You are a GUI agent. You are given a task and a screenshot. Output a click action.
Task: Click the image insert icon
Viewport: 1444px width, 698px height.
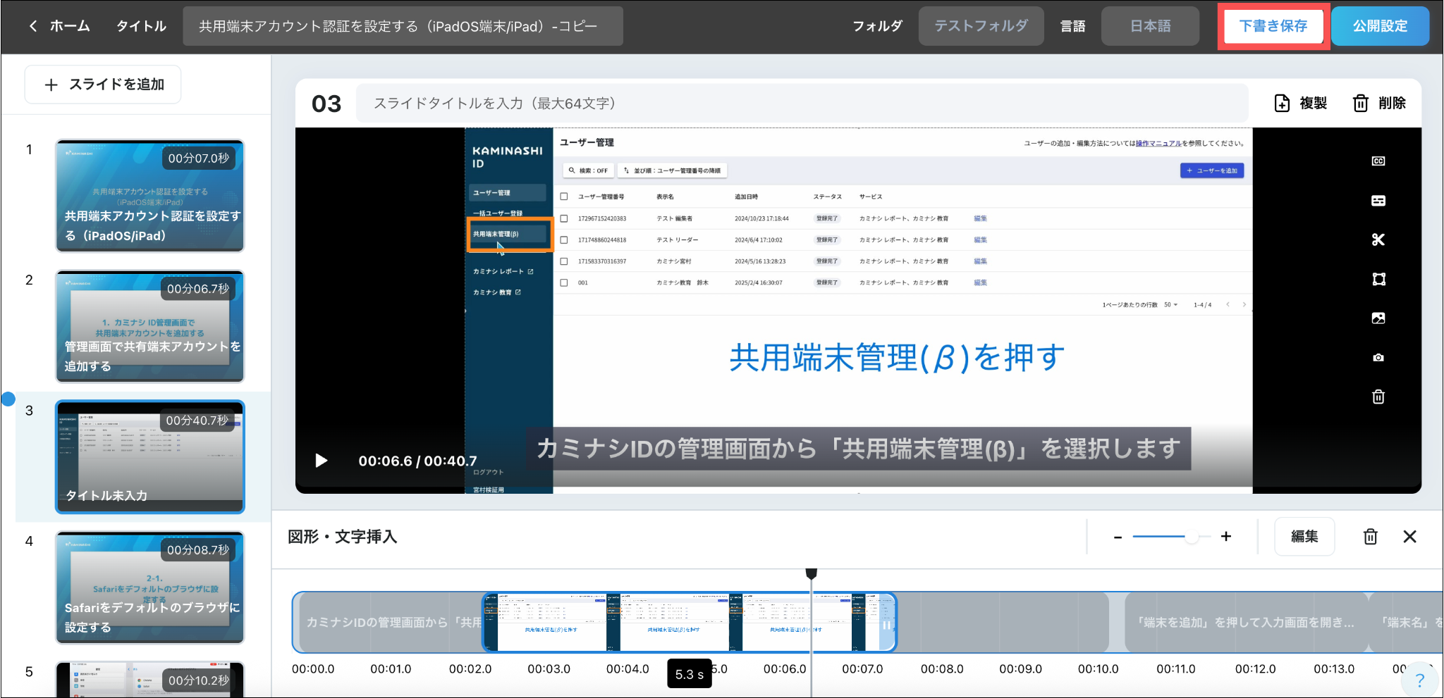tap(1378, 318)
